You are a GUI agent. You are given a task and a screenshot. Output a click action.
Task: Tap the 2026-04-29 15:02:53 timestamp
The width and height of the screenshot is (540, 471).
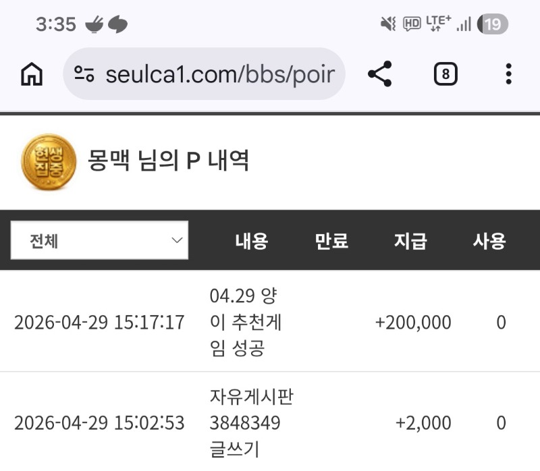click(99, 423)
